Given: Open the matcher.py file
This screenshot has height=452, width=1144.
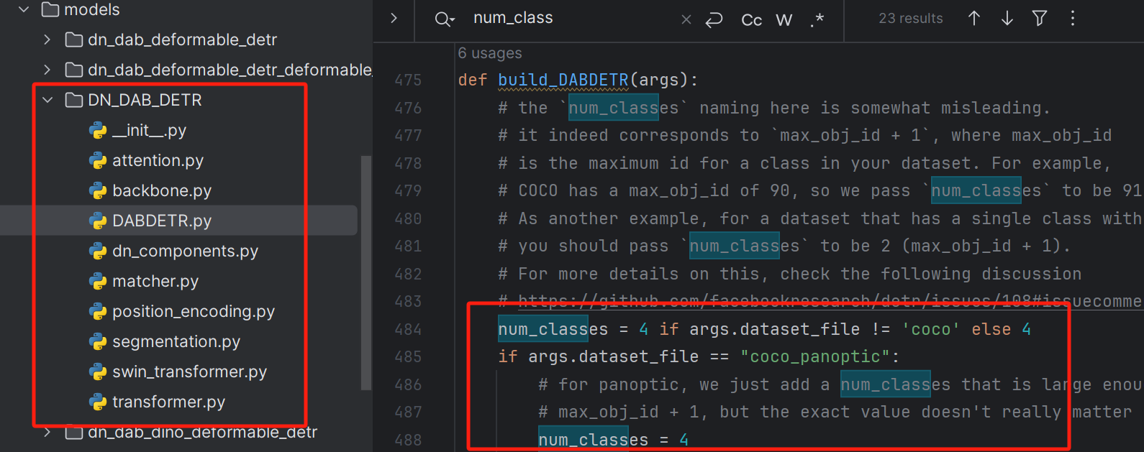Looking at the screenshot, I should click(x=155, y=281).
